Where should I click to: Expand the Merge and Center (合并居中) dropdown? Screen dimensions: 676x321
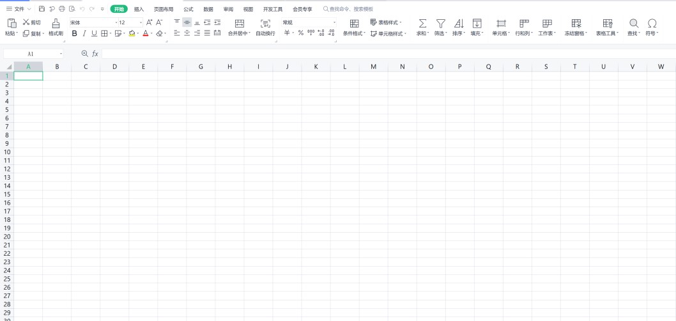(x=250, y=33)
